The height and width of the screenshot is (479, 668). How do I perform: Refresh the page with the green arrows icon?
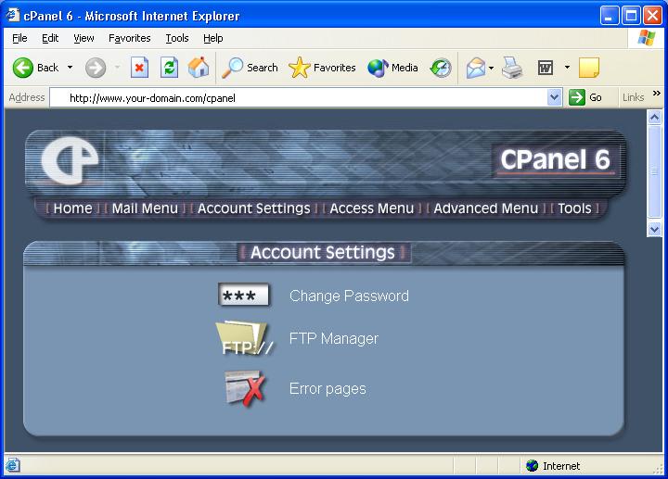pyautogui.click(x=169, y=68)
